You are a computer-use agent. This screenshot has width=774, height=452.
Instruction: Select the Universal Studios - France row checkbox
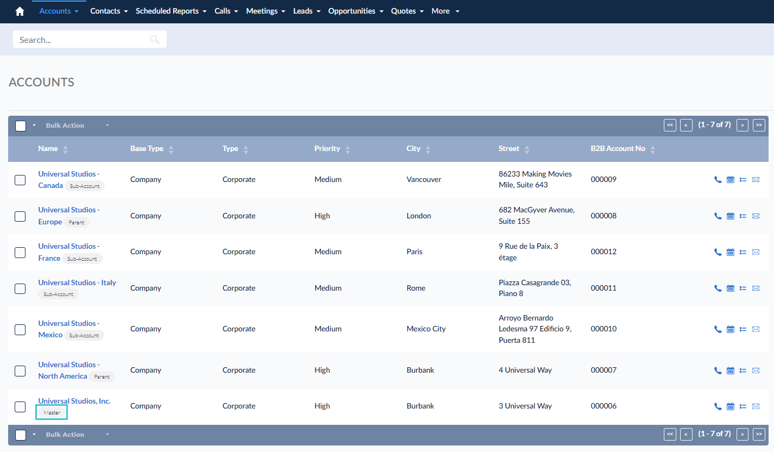pos(20,252)
